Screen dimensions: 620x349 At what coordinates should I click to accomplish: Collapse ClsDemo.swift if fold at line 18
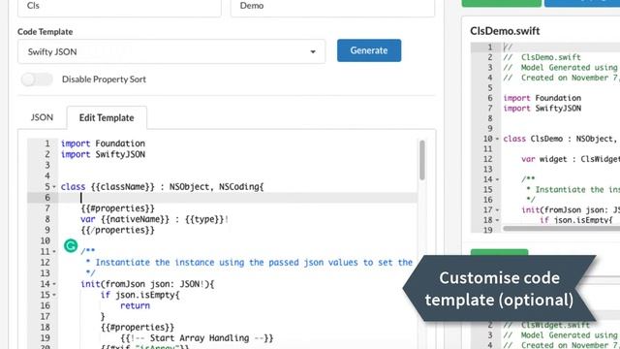point(497,220)
